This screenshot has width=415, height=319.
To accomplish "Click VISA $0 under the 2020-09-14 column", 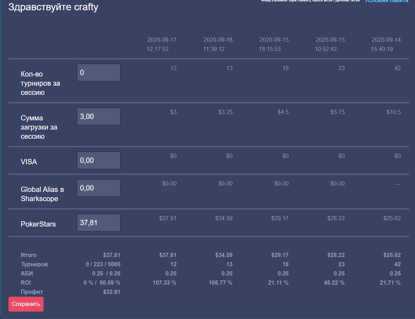I will tap(398, 156).
